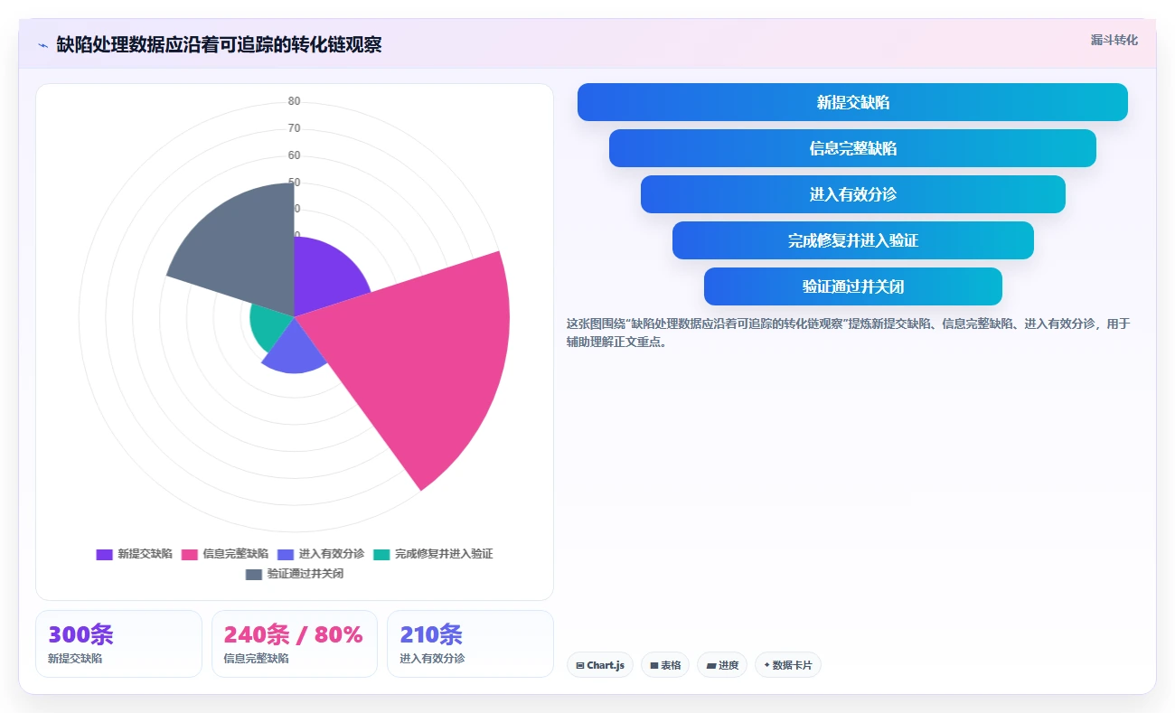
Task: Click the Chart.js tag chip
Action: 600,665
